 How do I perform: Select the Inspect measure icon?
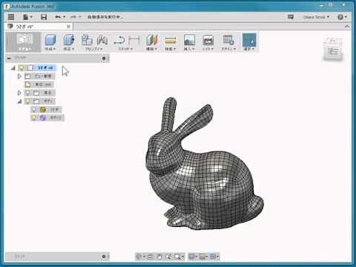click(171, 40)
